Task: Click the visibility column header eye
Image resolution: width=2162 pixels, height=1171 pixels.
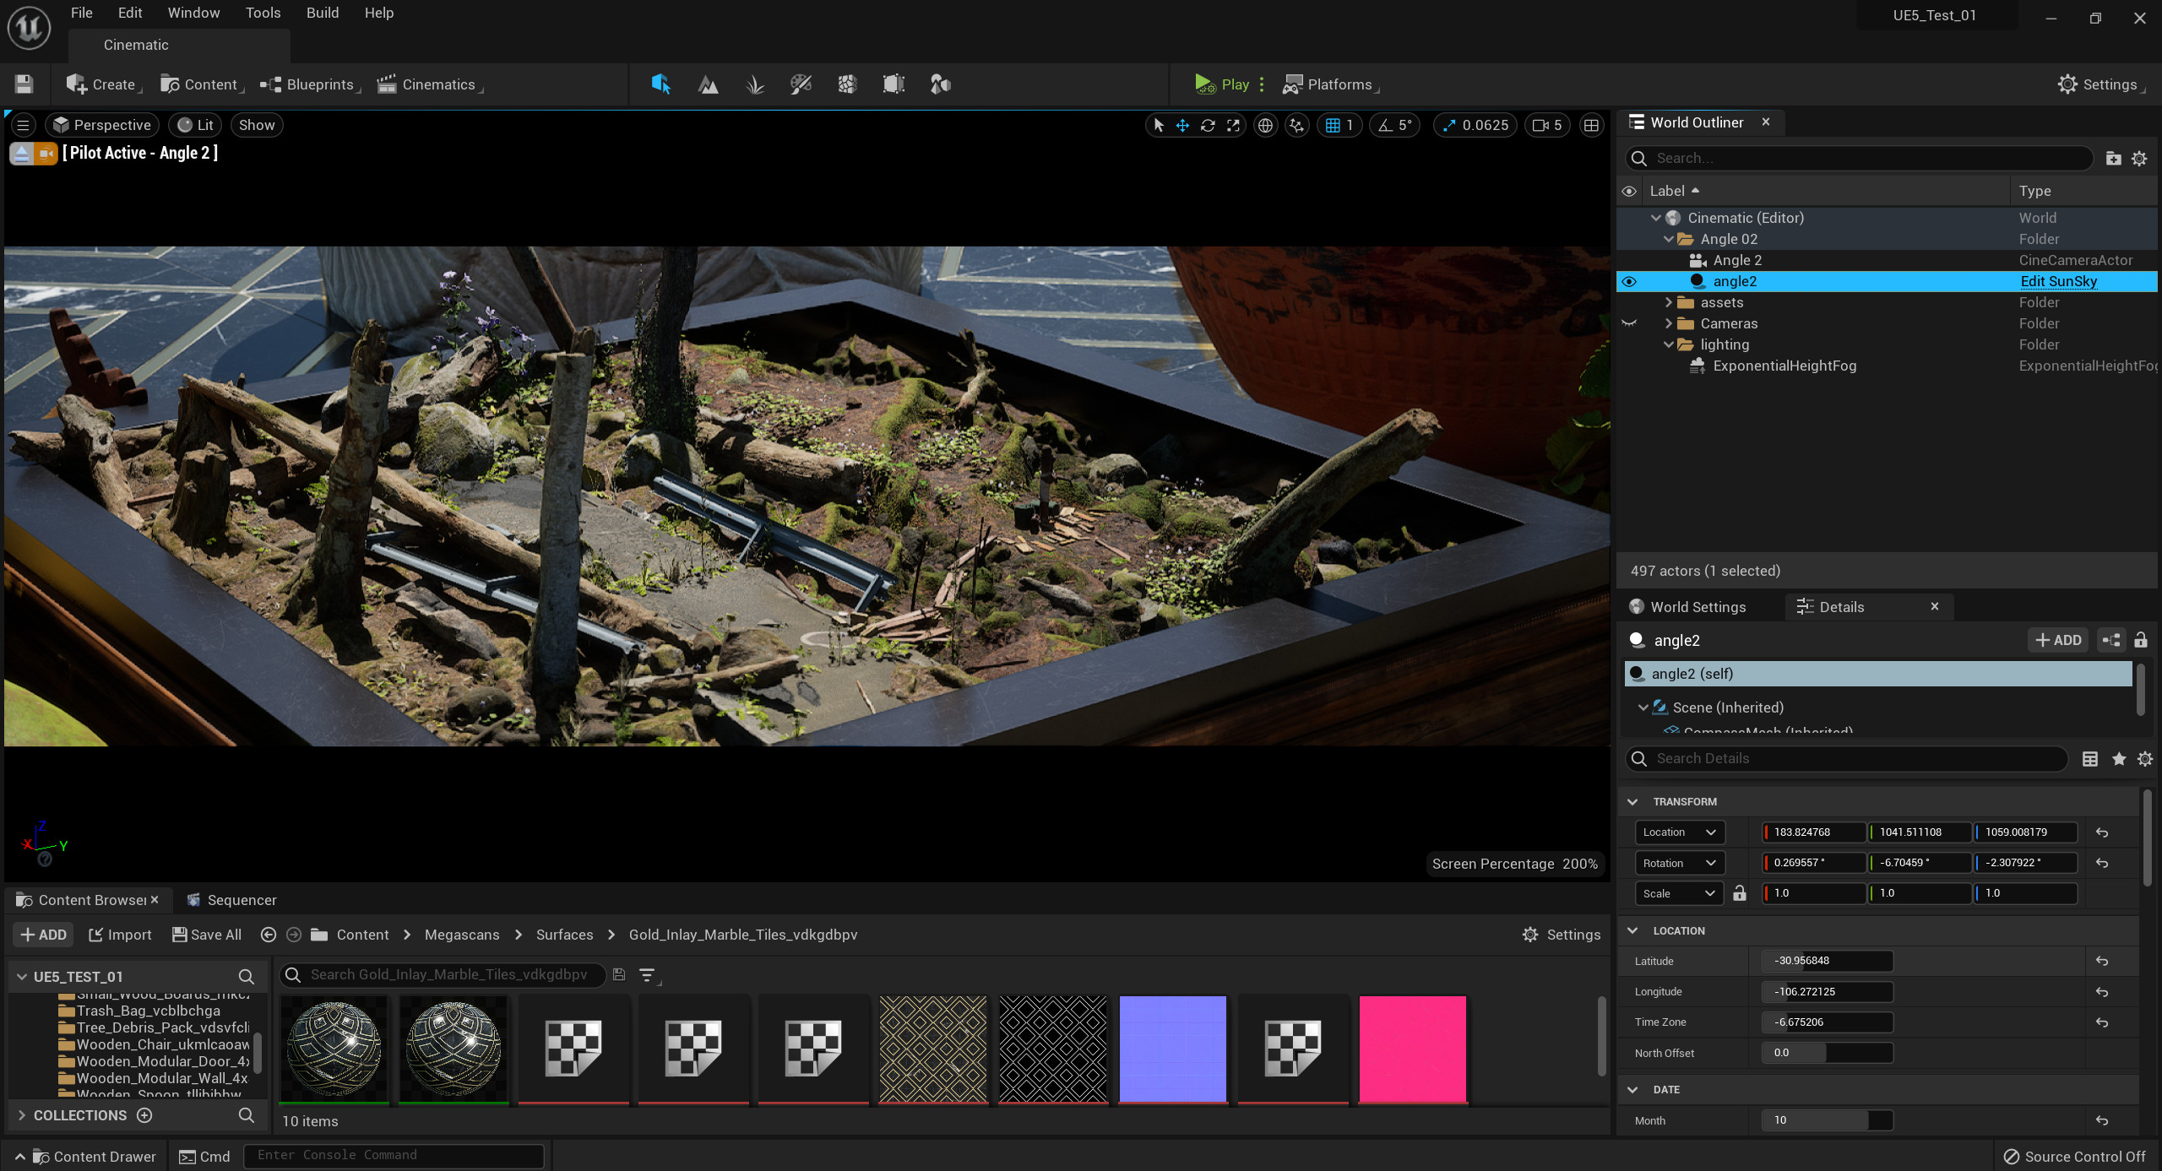Action: [1629, 191]
